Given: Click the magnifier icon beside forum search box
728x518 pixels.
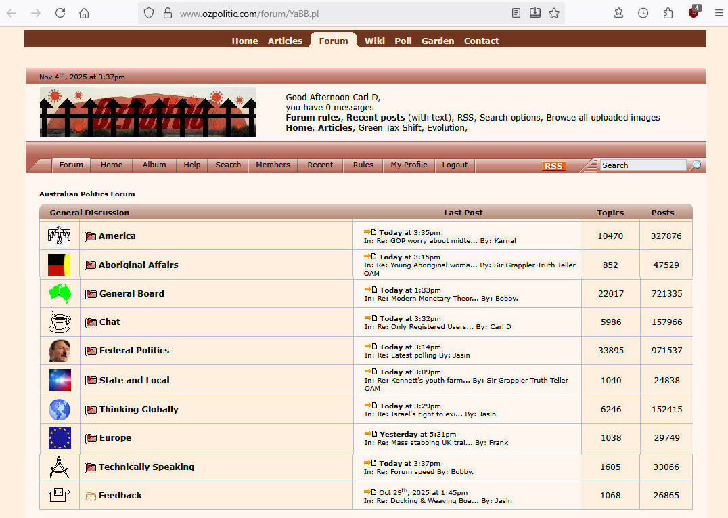Looking at the screenshot, I should (695, 165).
